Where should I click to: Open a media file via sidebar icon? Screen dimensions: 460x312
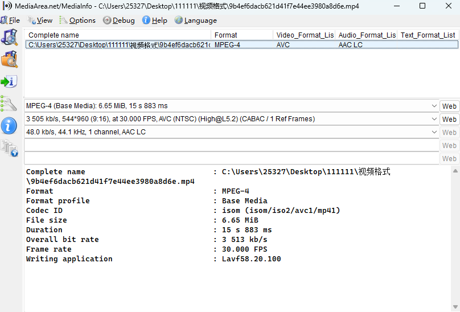coord(9,37)
